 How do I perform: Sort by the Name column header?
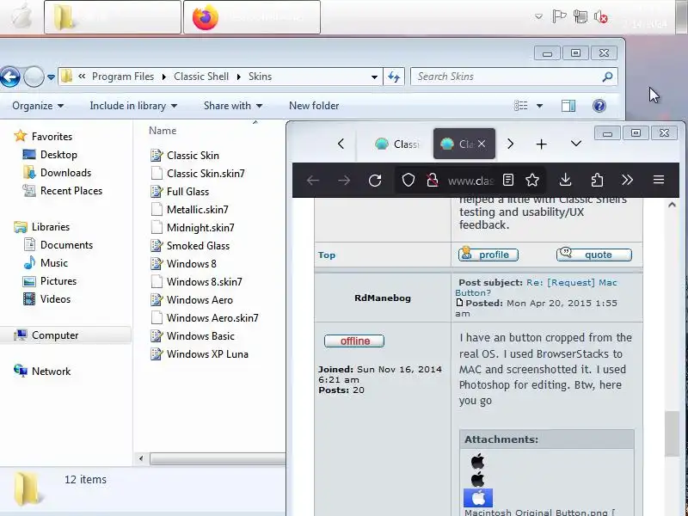click(163, 131)
